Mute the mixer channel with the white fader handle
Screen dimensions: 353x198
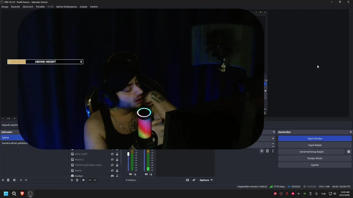130,174
